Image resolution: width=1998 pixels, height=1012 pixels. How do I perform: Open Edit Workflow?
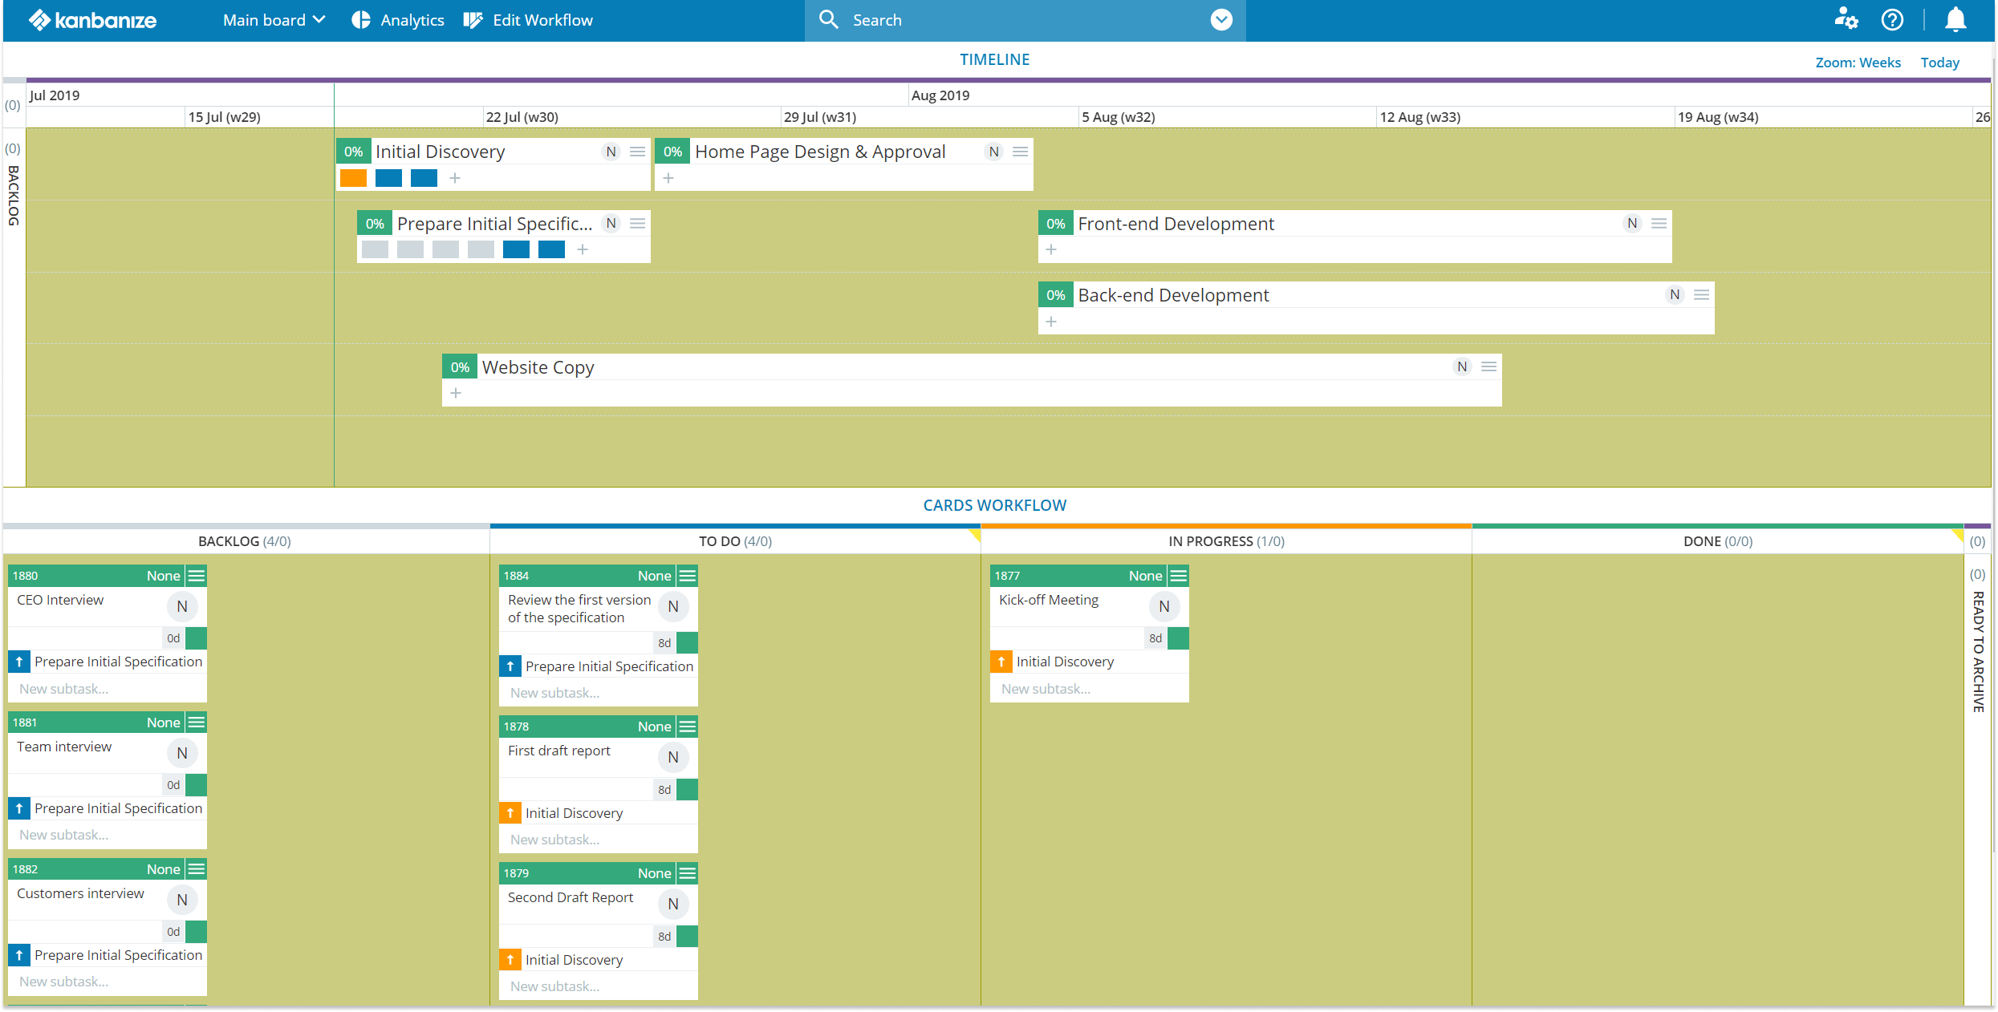pos(529,20)
